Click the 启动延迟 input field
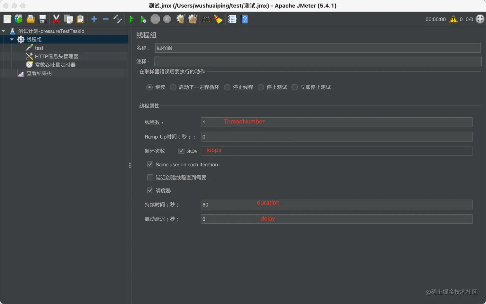The width and height of the screenshot is (486, 304). point(337,219)
